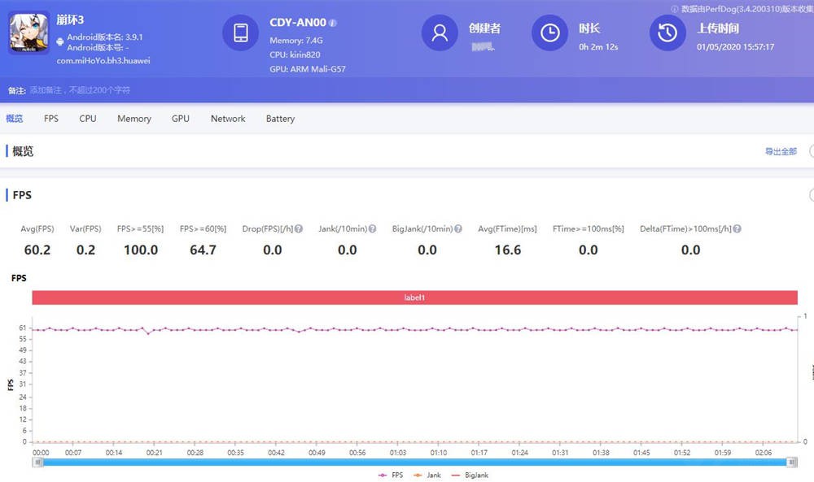The width and height of the screenshot is (814, 482).
Task: Collapse the 概览 section panel
Action: coord(812,151)
